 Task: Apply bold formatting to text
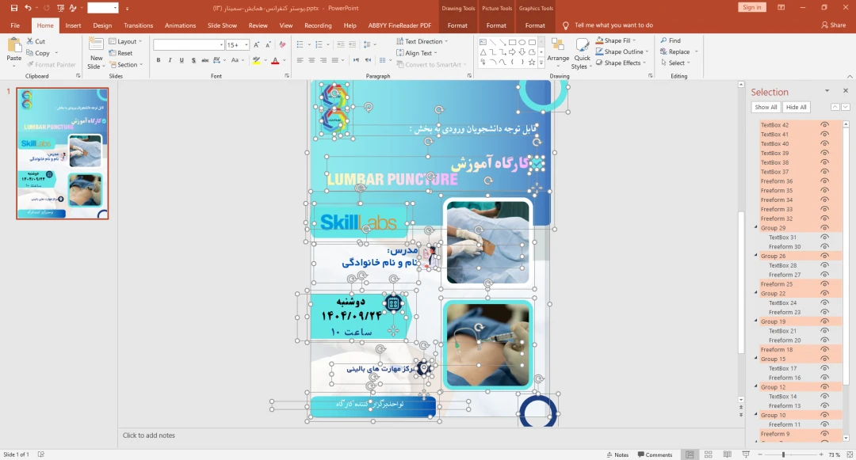coord(159,60)
